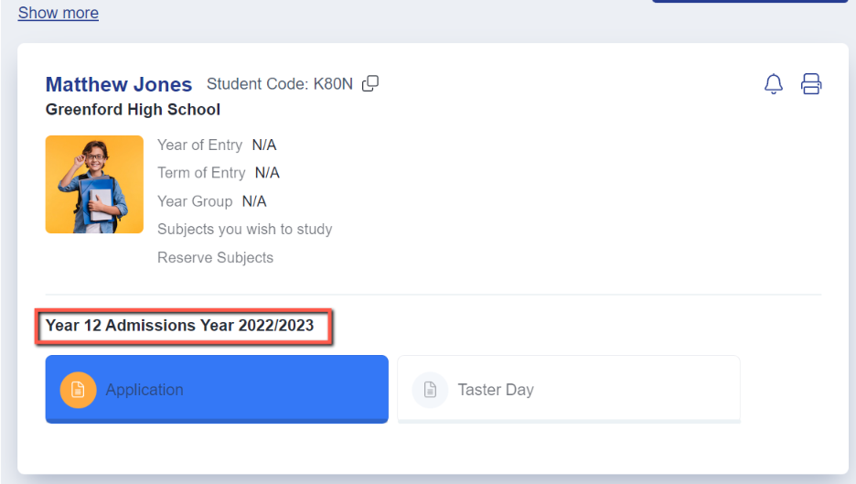The image size is (856, 484).
Task: Click Subjects you wish to study
Action: point(244,230)
